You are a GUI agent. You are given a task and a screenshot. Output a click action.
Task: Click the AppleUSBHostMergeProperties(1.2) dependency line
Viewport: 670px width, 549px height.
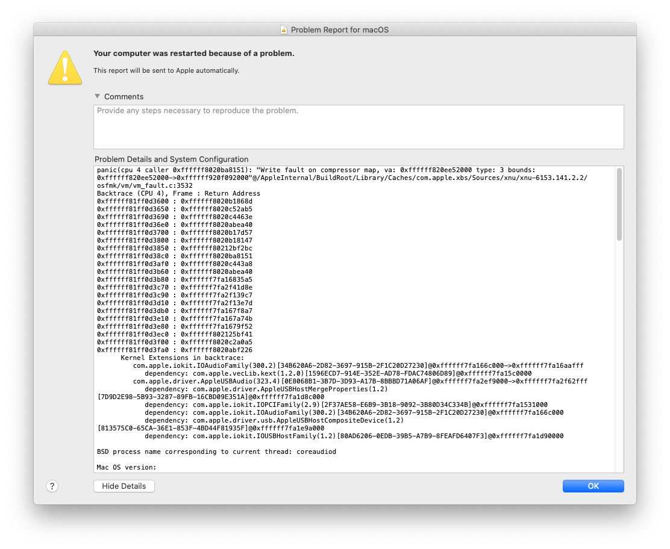(x=266, y=389)
